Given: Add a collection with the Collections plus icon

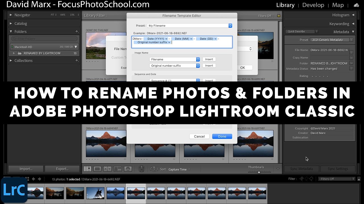Looking at the screenshot, I should click(76, 60).
